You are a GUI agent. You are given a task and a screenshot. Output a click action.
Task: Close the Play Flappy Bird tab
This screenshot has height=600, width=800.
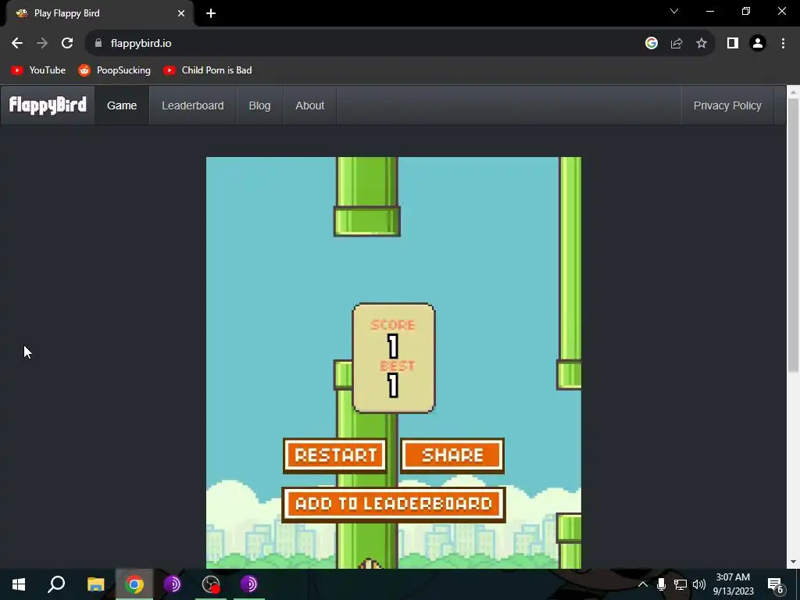pos(181,13)
